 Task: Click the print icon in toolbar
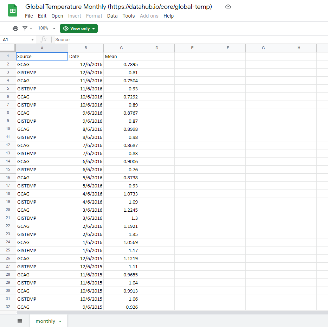(15, 28)
